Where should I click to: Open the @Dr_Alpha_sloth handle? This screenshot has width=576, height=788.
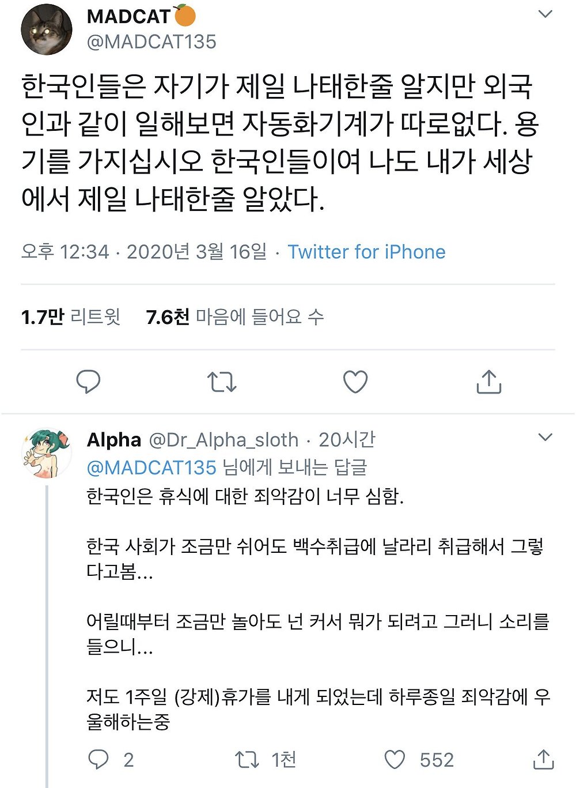(223, 440)
